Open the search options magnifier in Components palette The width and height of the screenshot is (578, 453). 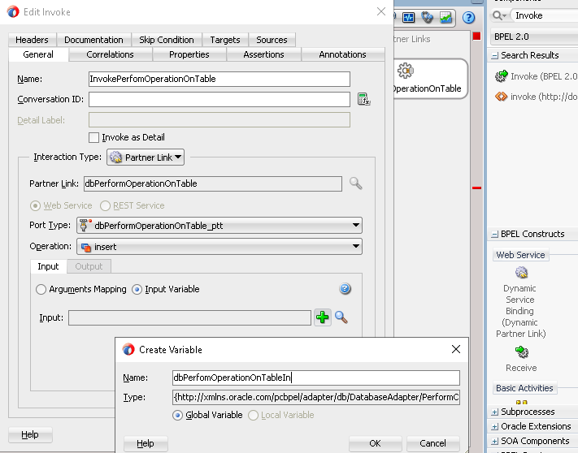click(x=499, y=15)
